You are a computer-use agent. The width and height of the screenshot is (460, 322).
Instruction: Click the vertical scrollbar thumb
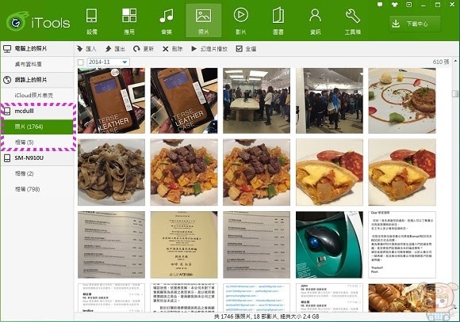pyautogui.click(x=455, y=93)
